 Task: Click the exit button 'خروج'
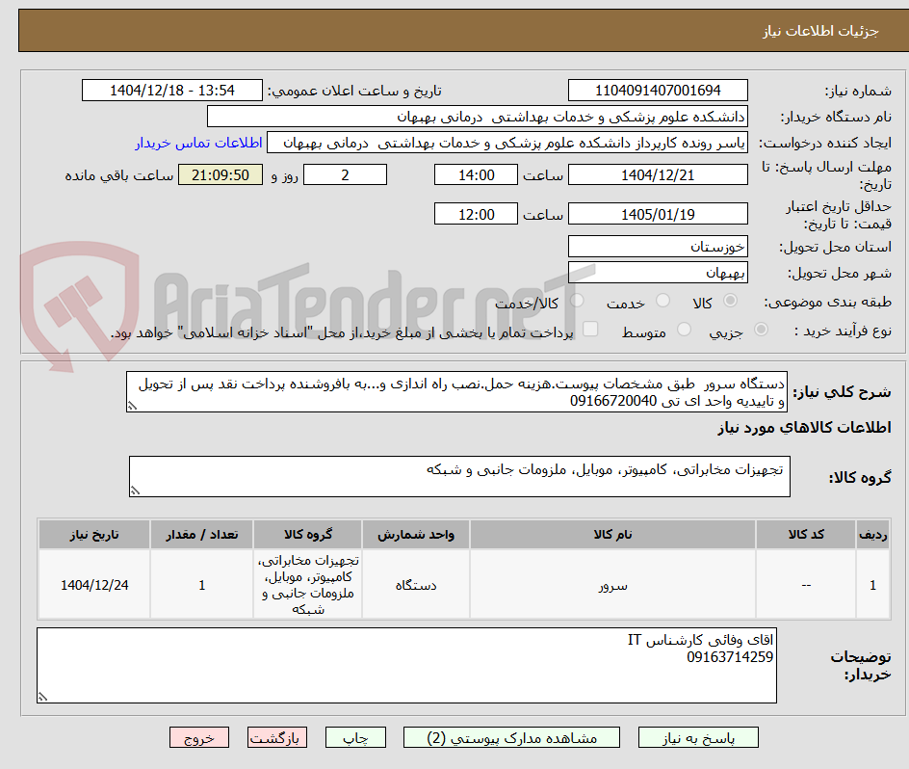coord(198,737)
